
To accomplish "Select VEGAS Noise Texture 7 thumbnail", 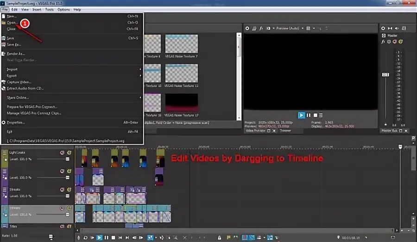I will 181,44.
